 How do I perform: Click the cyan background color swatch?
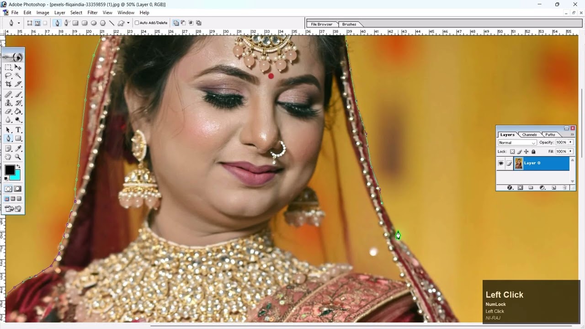point(16,177)
